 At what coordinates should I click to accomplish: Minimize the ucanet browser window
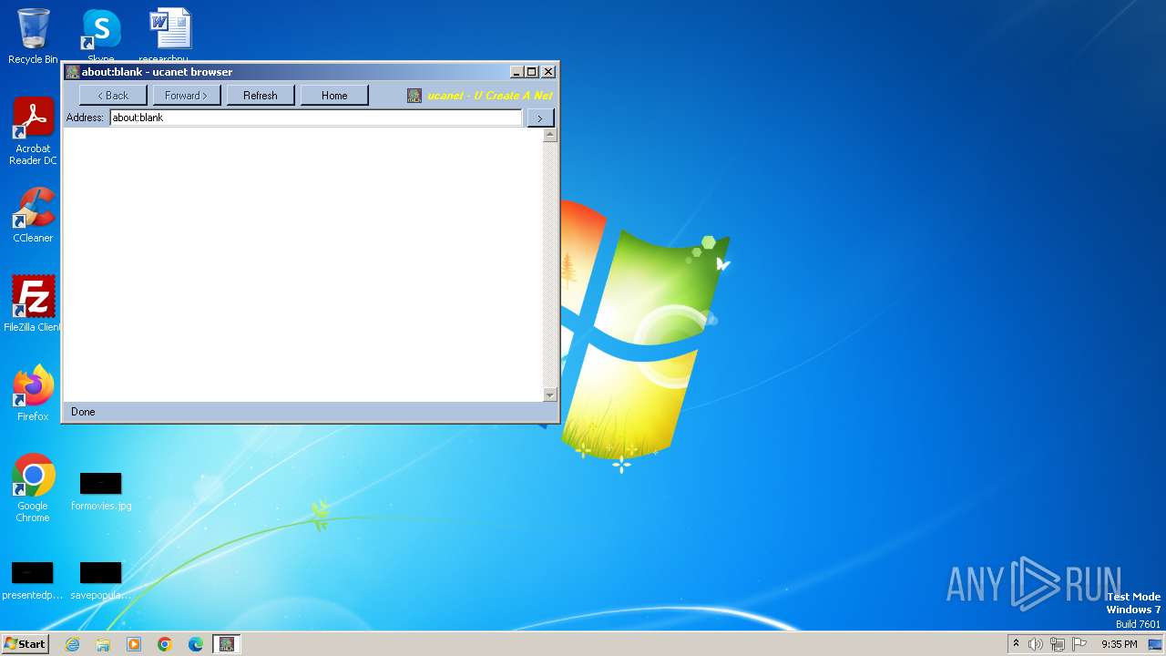pos(517,72)
